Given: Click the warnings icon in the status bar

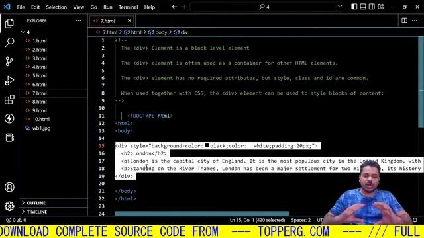Looking at the screenshot, I should (x=20, y=220).
